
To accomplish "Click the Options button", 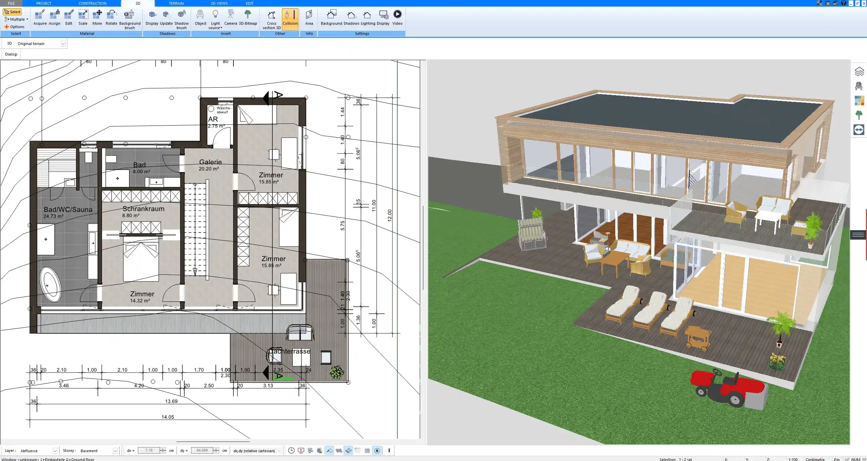I will pos(14,27).
